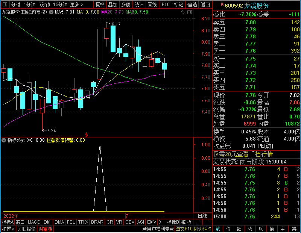Select 指标B indicator group
Image resolution: width=301 pixels, height=233 pixels.
pyautogui.click(x=173, y=222)
